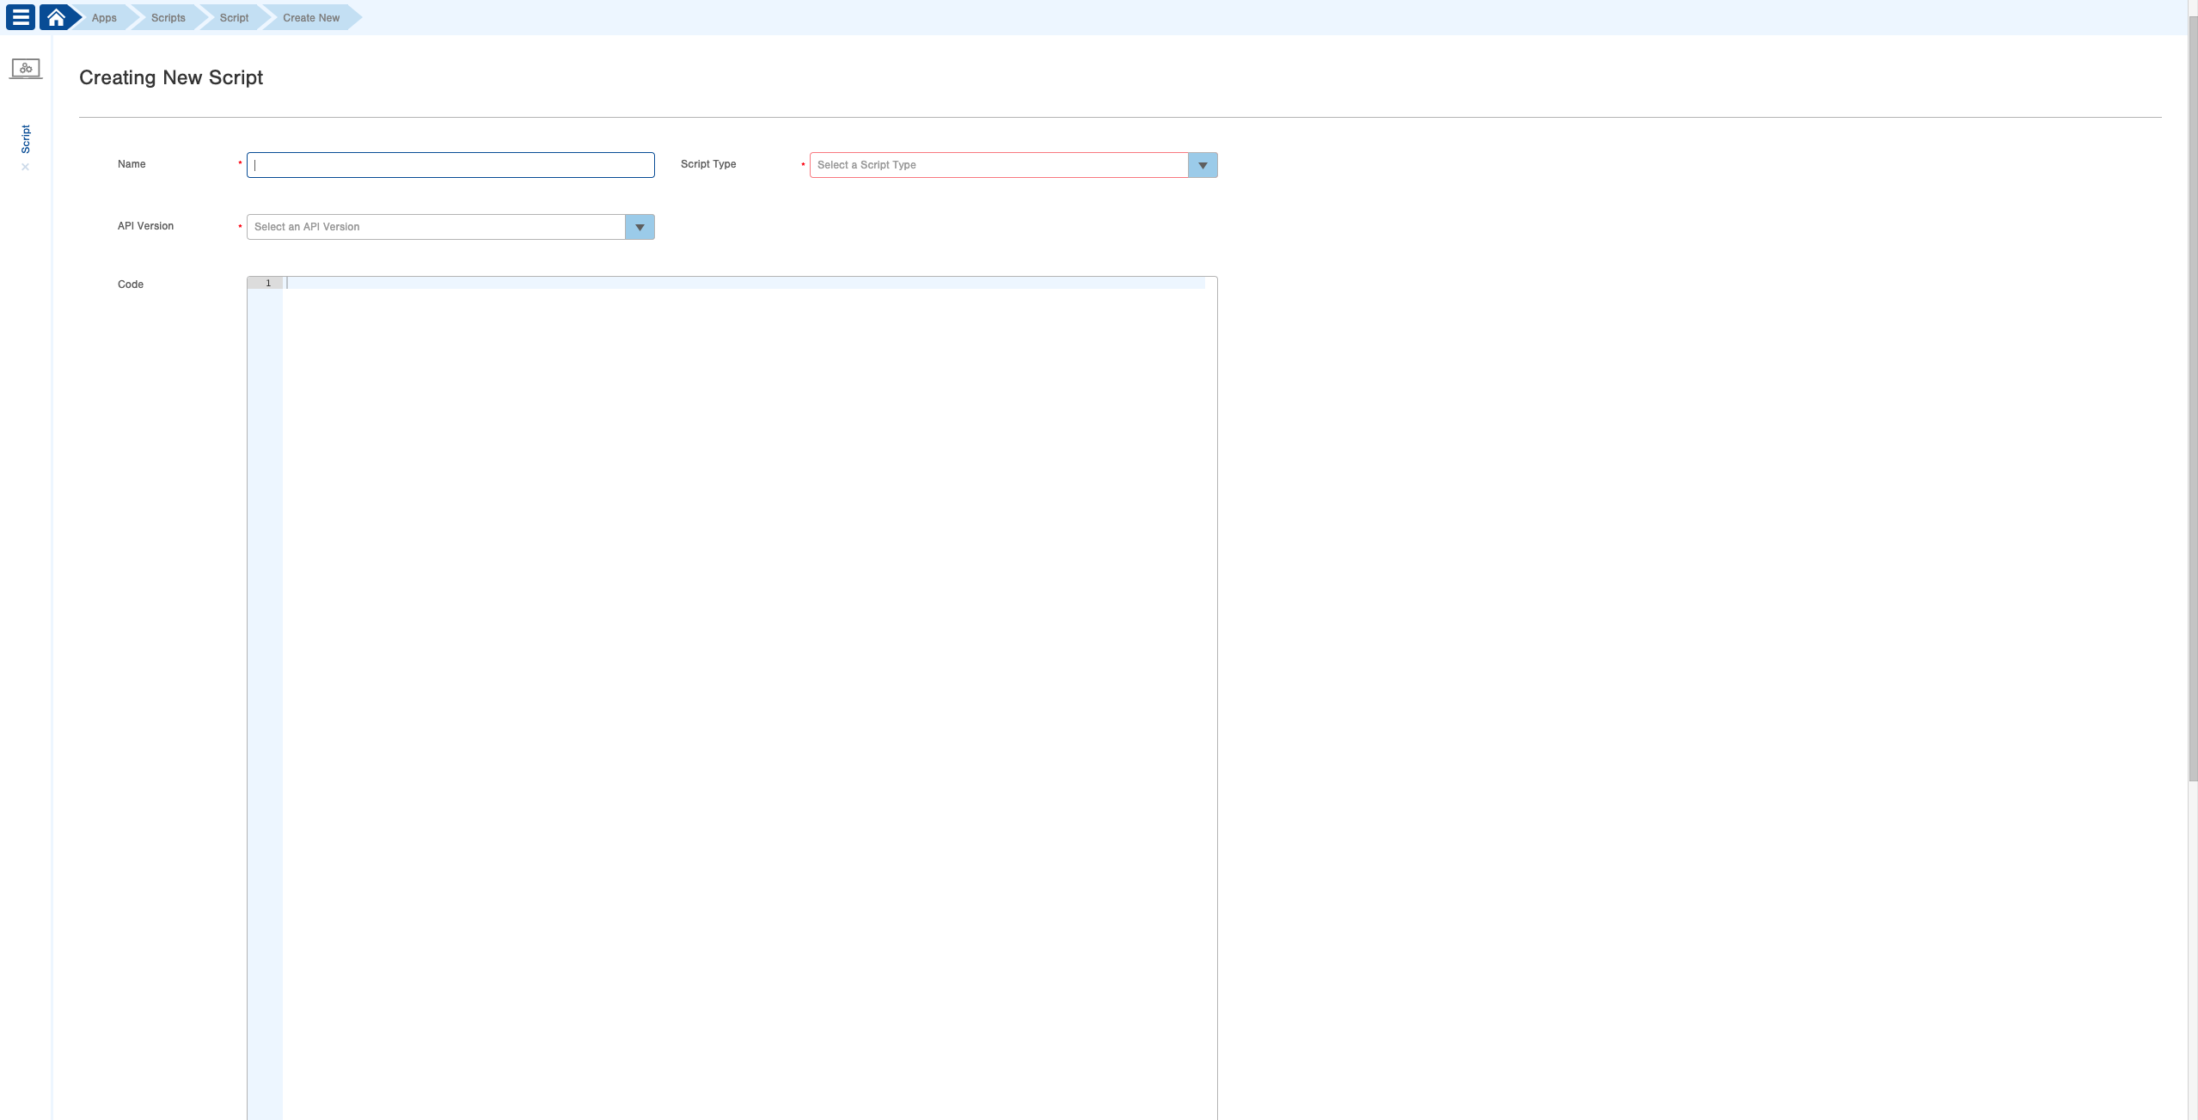Focus the Name input field

[450, 165]
